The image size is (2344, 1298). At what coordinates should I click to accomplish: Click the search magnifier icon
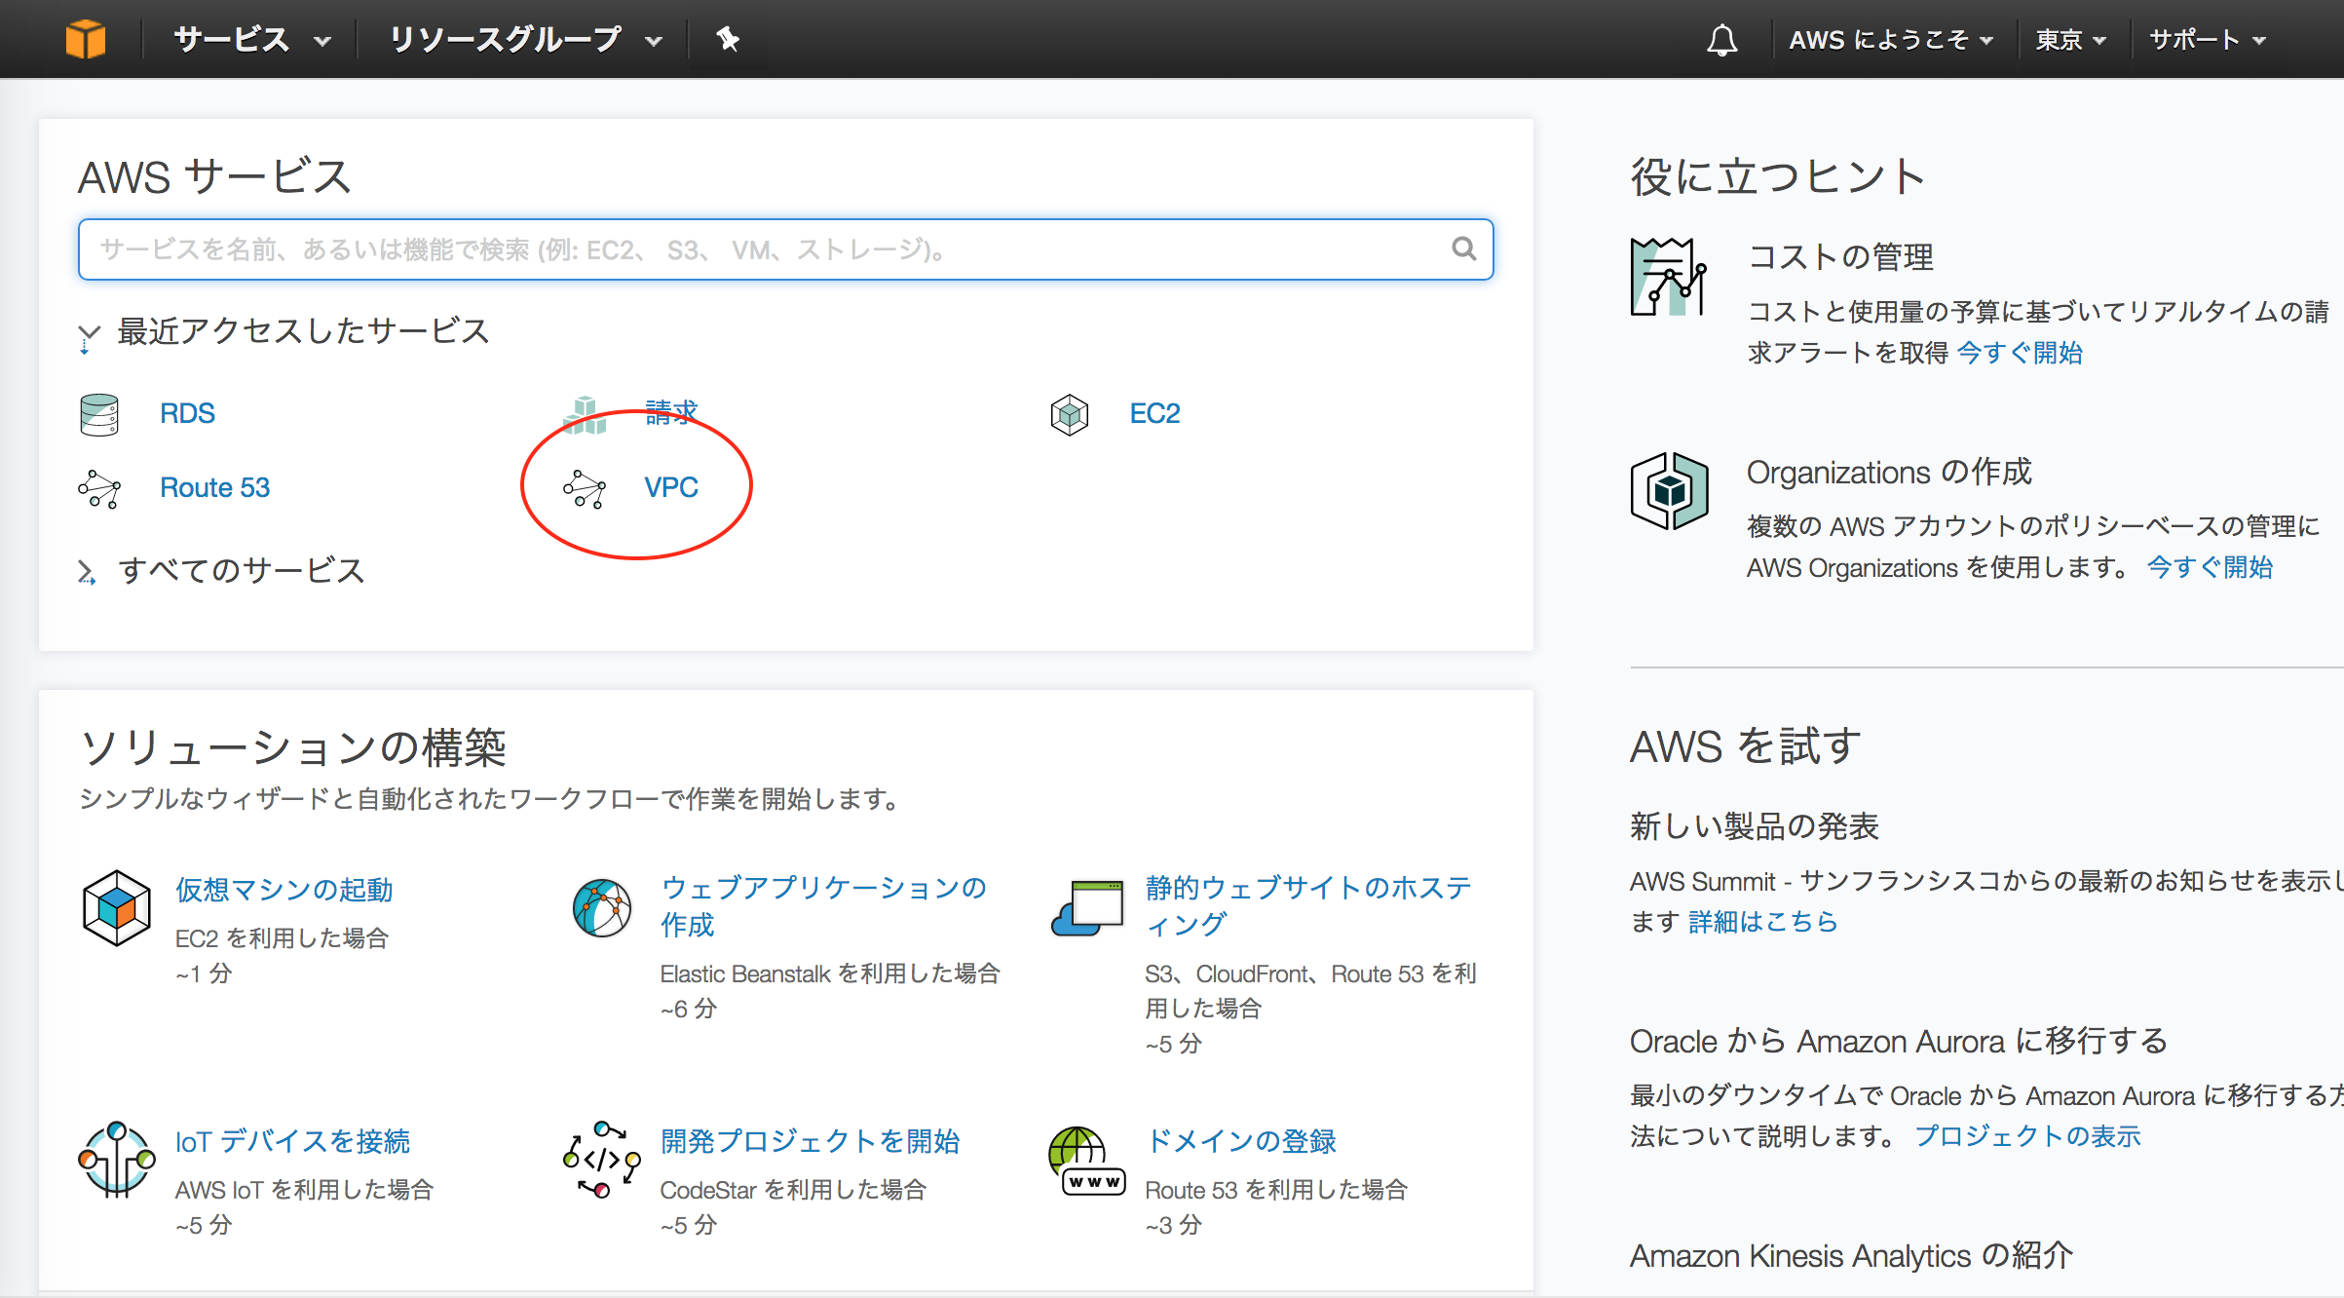(x=1463, y=249)
